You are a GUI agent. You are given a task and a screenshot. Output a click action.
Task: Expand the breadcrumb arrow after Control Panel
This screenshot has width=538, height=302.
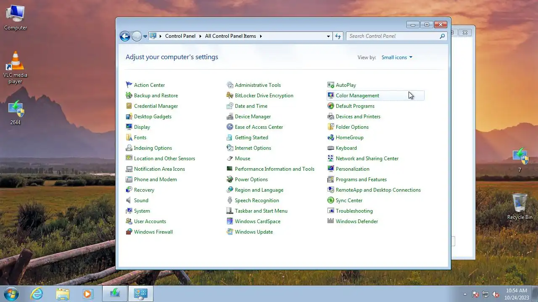[x=200, y=36]
